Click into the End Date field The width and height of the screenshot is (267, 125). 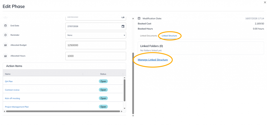point(96,26)
